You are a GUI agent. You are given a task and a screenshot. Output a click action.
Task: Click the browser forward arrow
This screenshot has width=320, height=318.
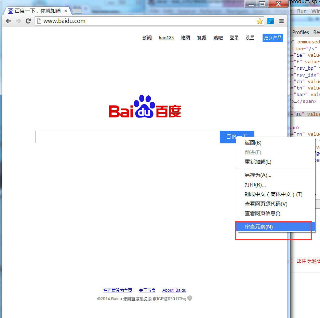pos(18,21)
